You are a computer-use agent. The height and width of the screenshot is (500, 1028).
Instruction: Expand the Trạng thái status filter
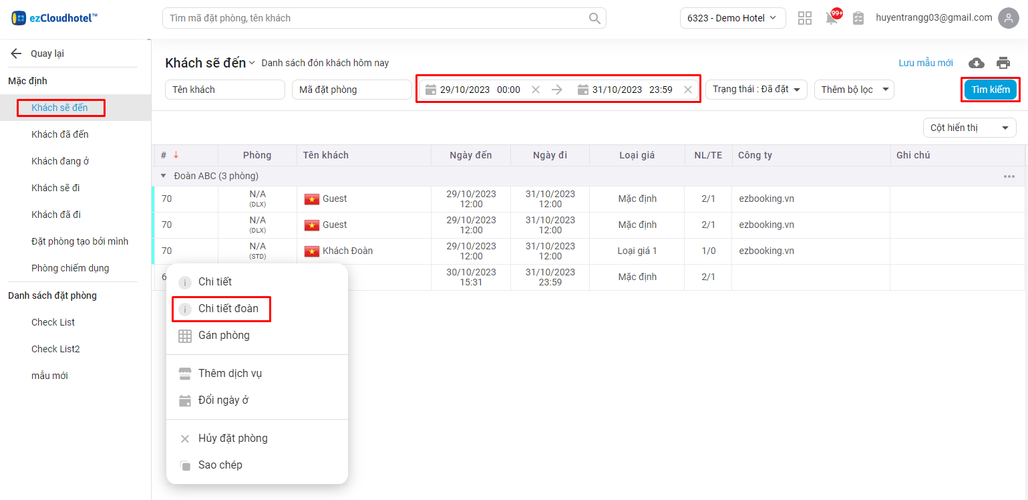click(756, 90)
